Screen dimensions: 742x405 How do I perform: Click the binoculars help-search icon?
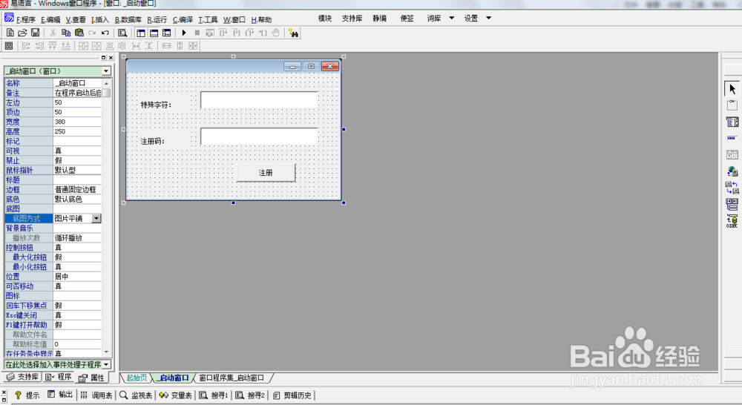(293, 33)
